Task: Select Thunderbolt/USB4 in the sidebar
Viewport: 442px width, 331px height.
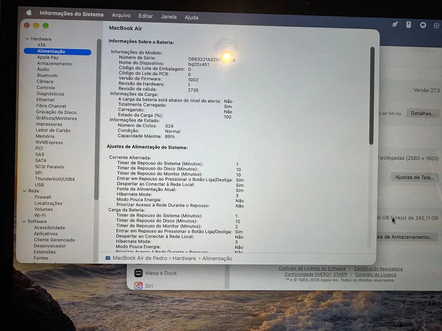Action: 55,179
